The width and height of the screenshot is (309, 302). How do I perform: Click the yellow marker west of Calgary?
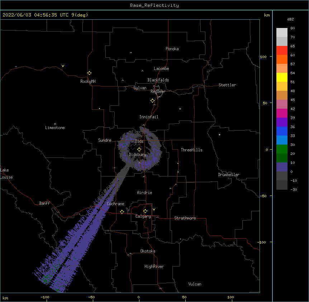coord(122,212)
